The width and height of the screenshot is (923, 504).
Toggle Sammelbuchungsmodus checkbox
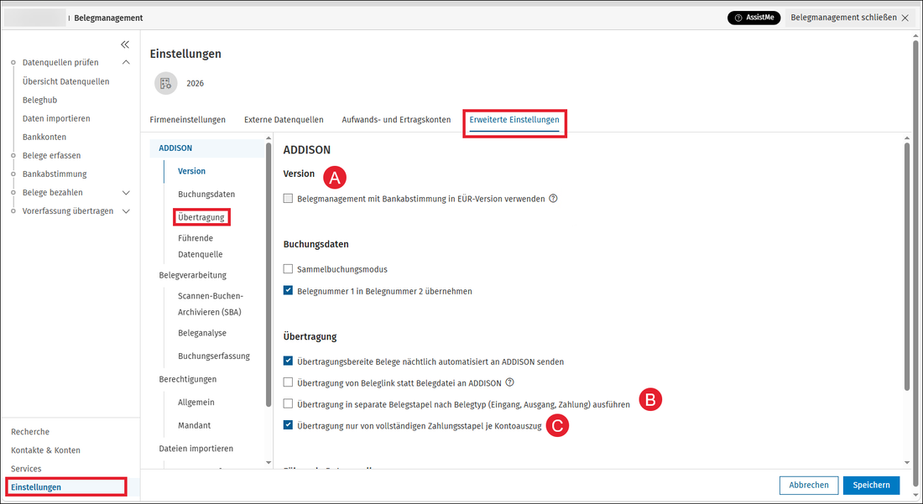pos(288,269)
